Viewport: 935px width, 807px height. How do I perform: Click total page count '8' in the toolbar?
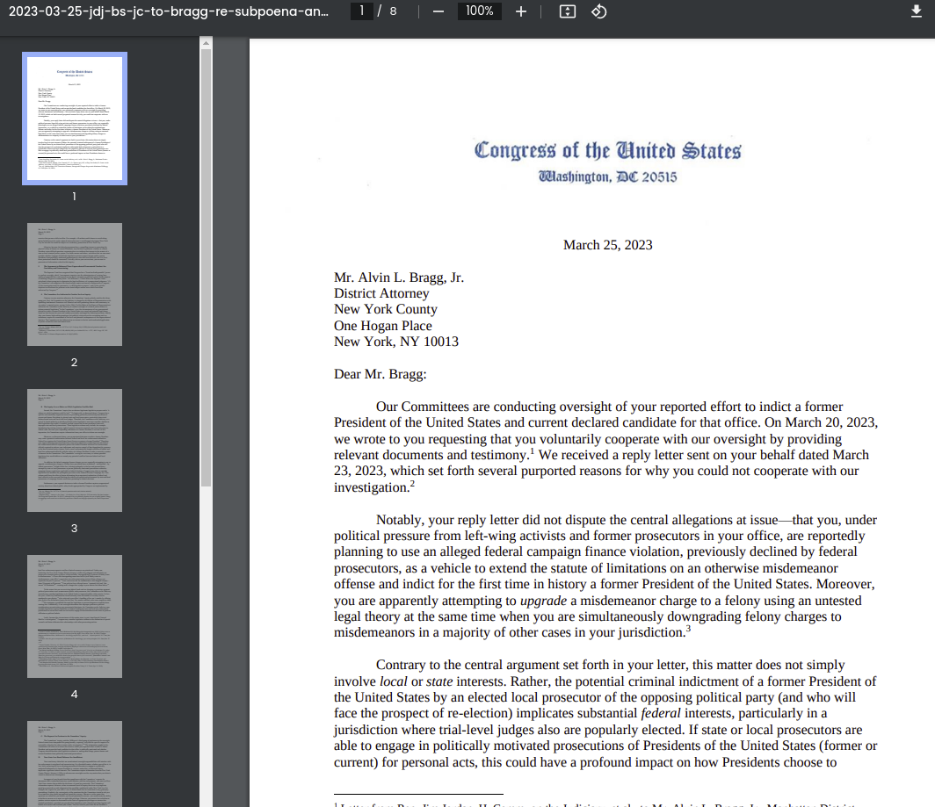point(393,11)
